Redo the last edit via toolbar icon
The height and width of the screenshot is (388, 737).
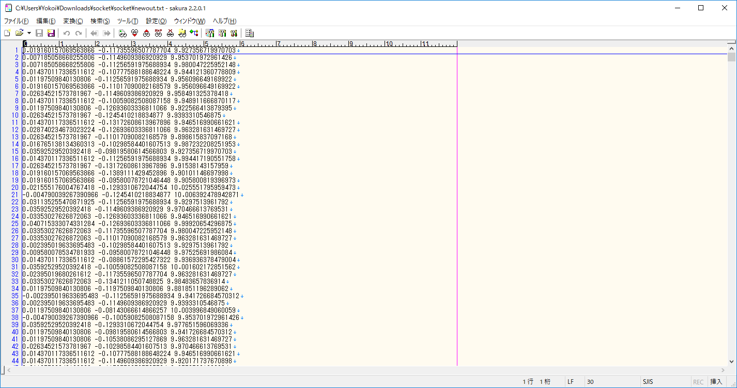click(78, 33)
